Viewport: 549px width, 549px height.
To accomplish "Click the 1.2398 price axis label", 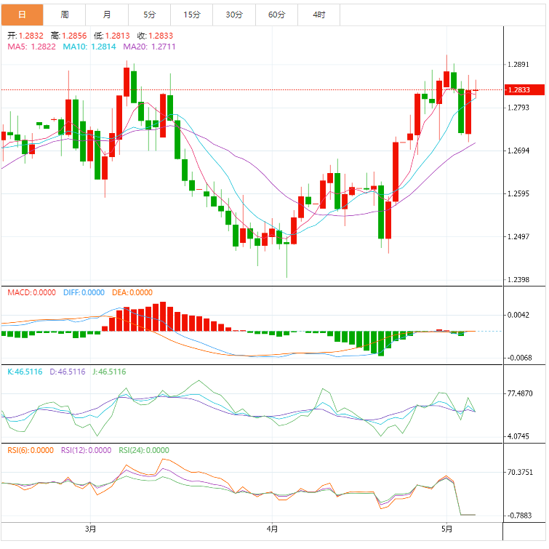I will 518,280.
